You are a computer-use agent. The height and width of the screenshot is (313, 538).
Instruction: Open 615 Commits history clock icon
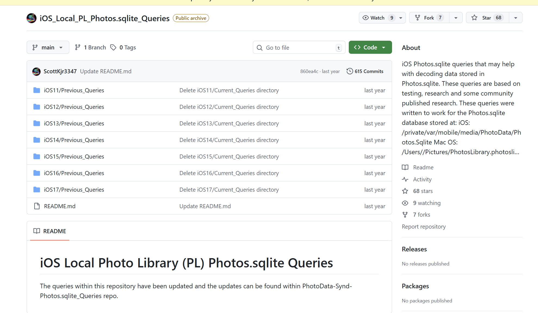click(350, 71)
